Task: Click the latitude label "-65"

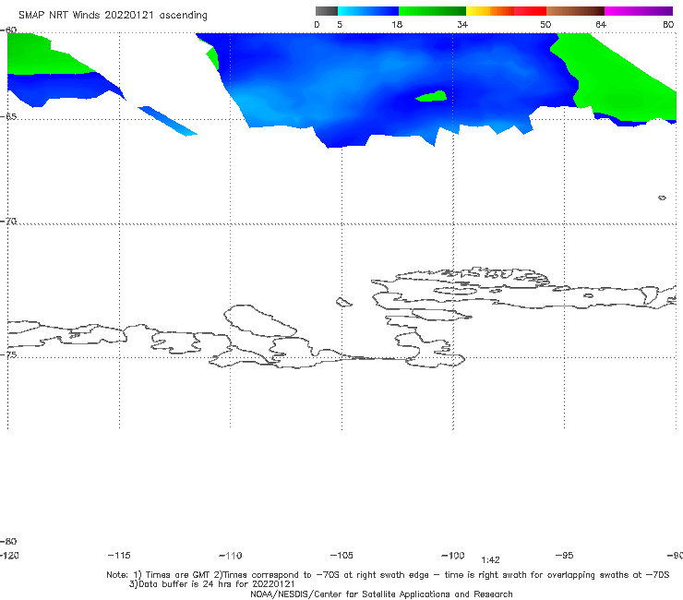Action: click(8, 117)
